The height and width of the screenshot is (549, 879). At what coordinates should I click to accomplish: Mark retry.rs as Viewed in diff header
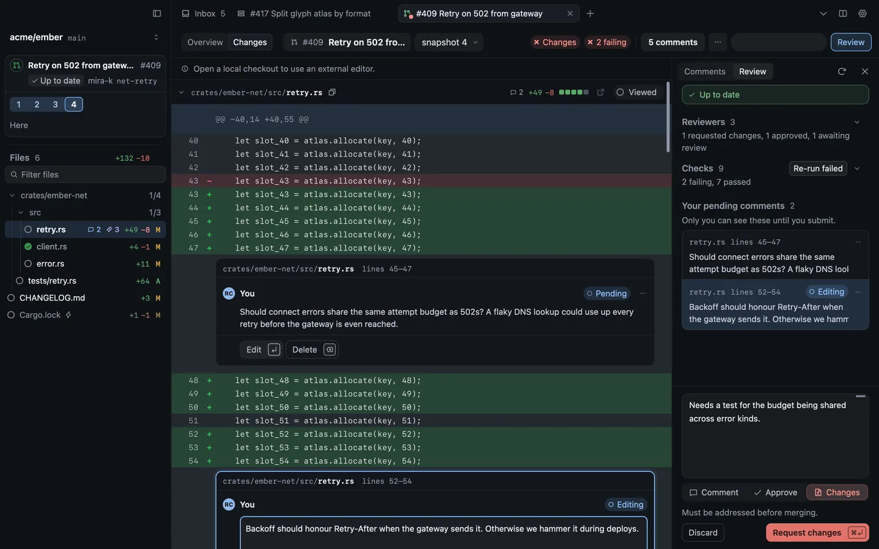tap(637, 93)
